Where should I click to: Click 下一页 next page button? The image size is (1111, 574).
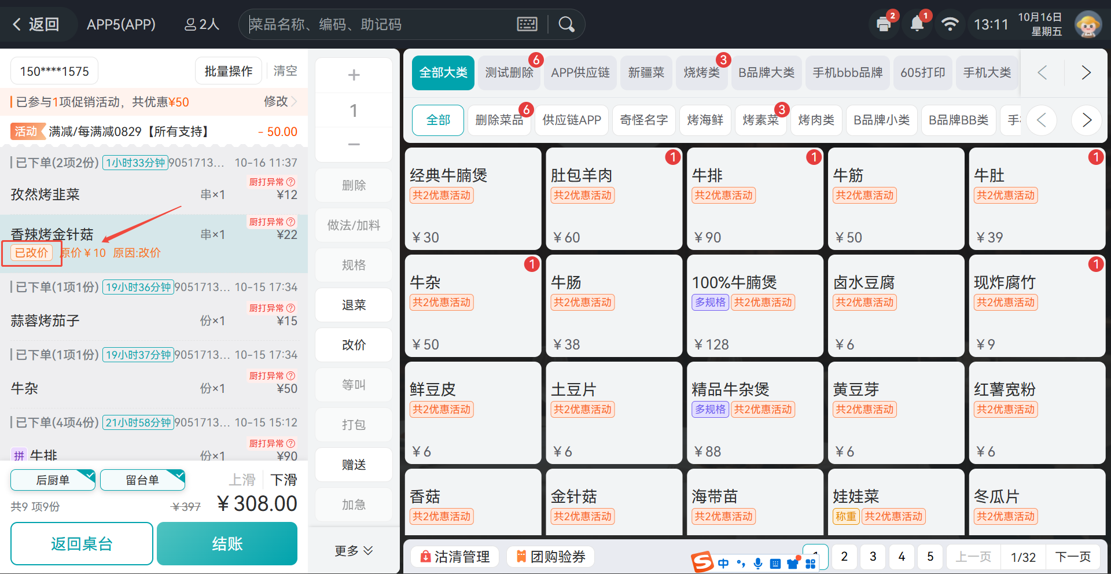pyautogui.click(x=1073, y=557)
